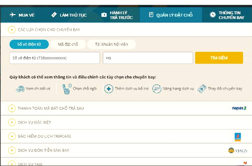Choose the Tài khoản hội viên option

pos(111,44)
